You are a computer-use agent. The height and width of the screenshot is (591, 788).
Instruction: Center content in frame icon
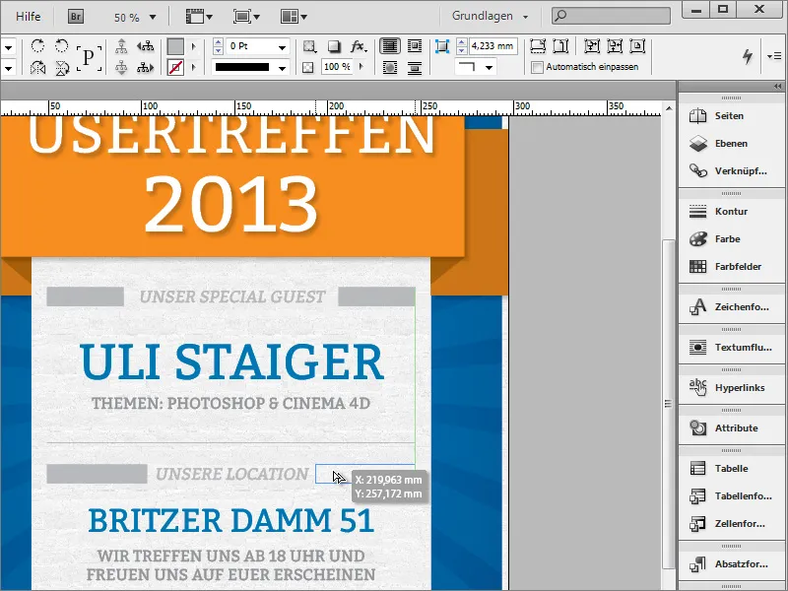(637, 46)
